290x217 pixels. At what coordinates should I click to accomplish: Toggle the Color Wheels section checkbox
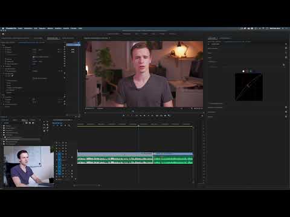tap(286, 107)
